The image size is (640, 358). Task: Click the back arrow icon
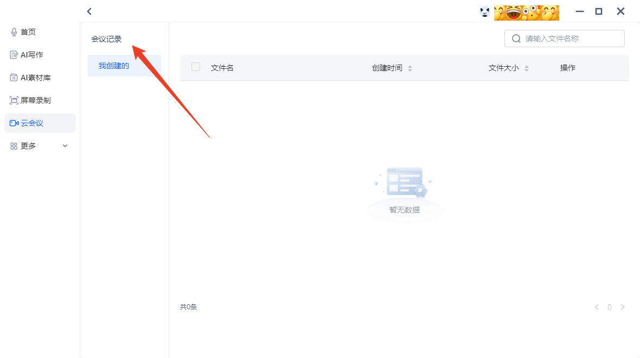click(x=89, y=11)
